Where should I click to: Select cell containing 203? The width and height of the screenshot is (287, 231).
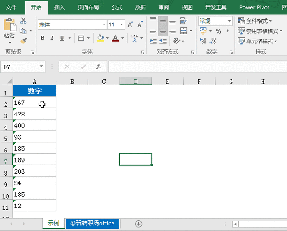(35, 171)
